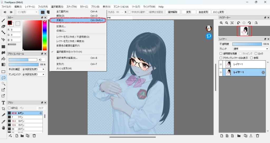
Task: Enable the 参照 checkbox
Action: 251,58
